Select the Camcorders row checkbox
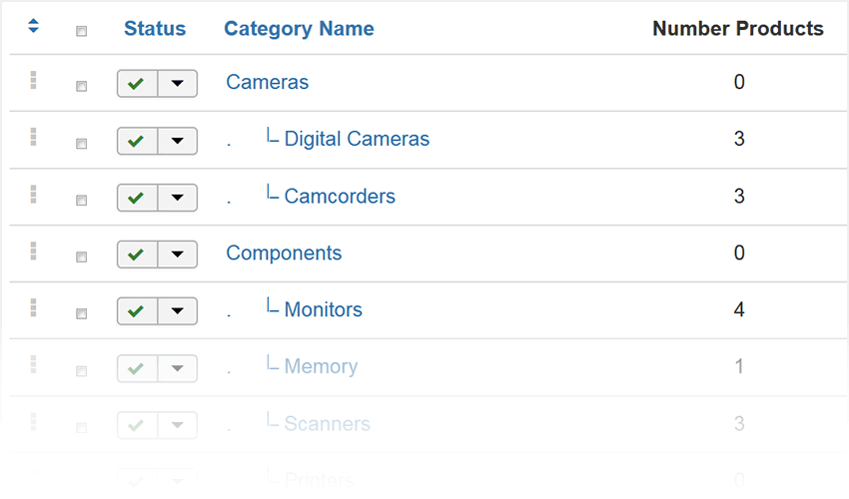849x499 pixels. pos(81,201)
